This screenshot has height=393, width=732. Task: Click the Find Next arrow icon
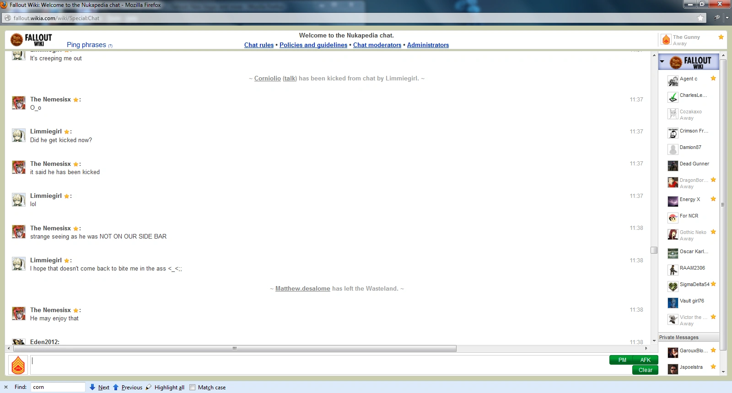point(92,387)
